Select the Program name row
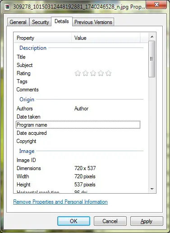Viewport: 170px width, 233px height. [x=78, y=125]
